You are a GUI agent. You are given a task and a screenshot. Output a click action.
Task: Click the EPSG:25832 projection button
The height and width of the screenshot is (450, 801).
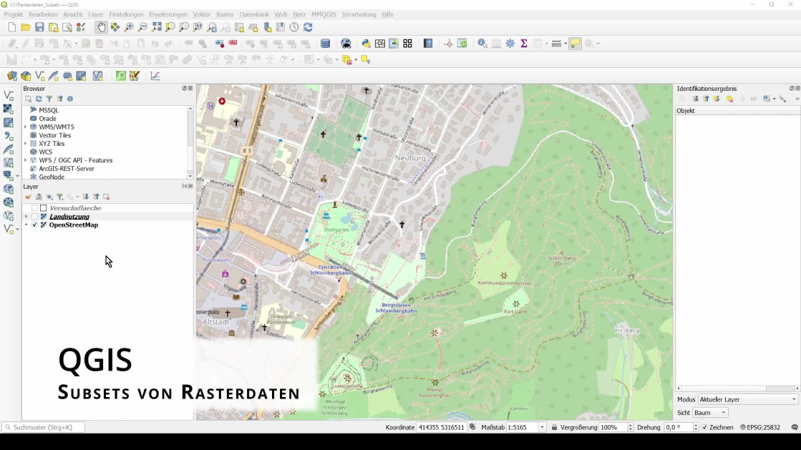pyautogui.click(x=759, y=428)
